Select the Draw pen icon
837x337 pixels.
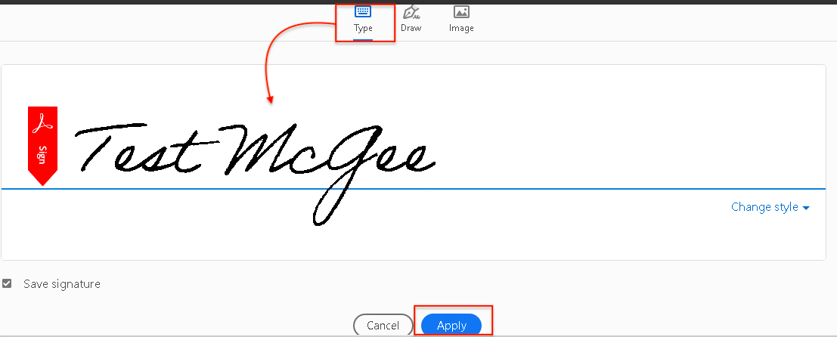click(x=411, y=11)
